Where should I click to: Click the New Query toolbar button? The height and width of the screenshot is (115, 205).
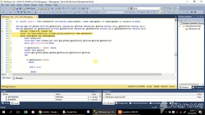(29, 8)
